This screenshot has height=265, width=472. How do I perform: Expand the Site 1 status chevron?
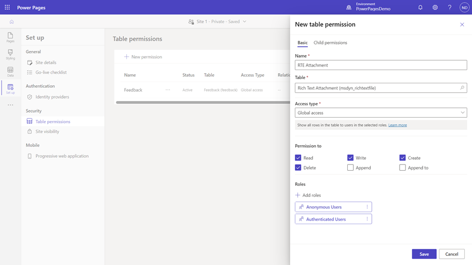pos(244,21)
